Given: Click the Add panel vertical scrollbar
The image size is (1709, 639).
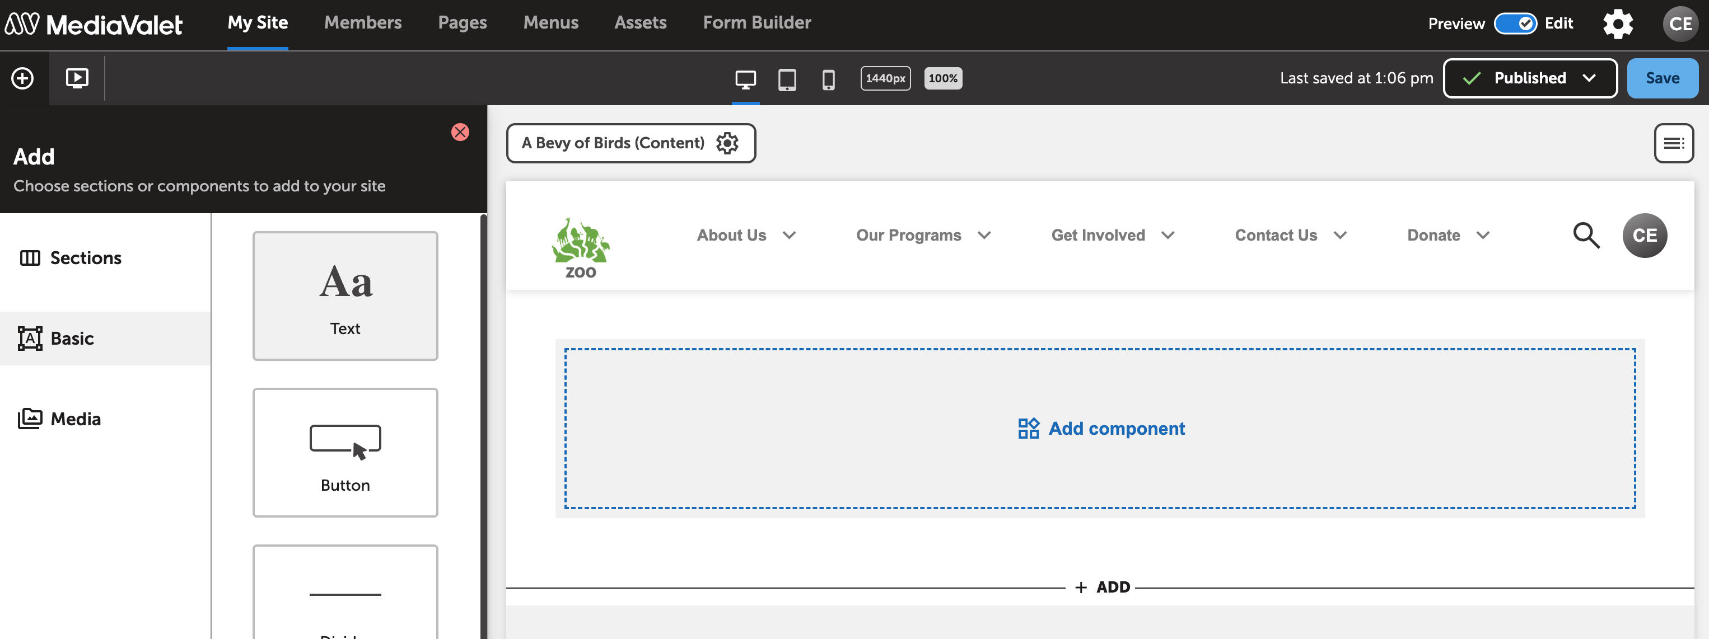Looking at the screenshot, I should click(484, 426).
